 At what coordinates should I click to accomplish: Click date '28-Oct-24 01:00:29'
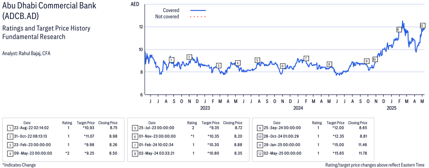(281, 136)
